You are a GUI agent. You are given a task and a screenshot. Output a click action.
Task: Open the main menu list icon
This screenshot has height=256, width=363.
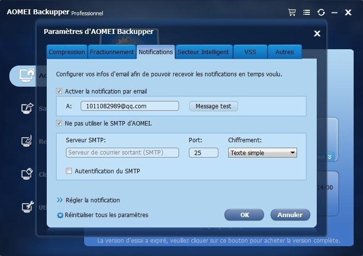(306, 12)
